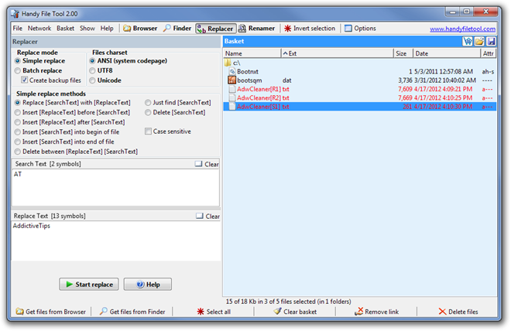Image resolution: width=511 pixels, height=331 pixels.
Task: Select the Bootnxt file name
Action: tap(248, 71)
